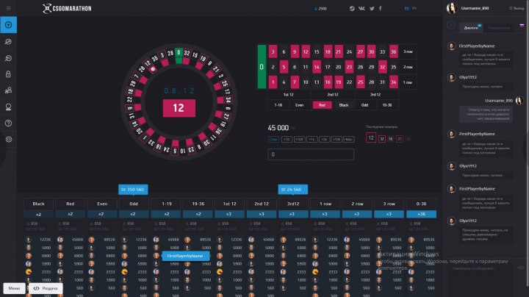Click the 350 560 total badge
The width and height of the screenshot is (529, 297).
click(133, 190)
